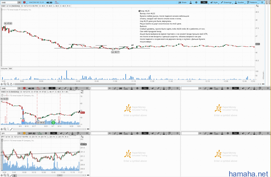
Task: Click the Volume label on main chart
Action: coord(4,69)
